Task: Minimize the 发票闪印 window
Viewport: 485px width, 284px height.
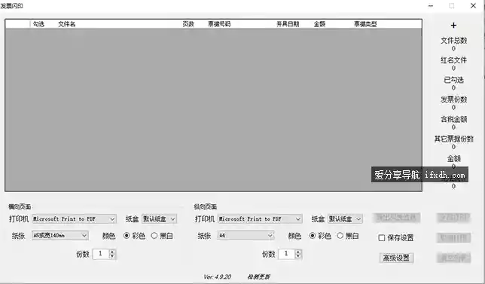Action: coord(431,6)
